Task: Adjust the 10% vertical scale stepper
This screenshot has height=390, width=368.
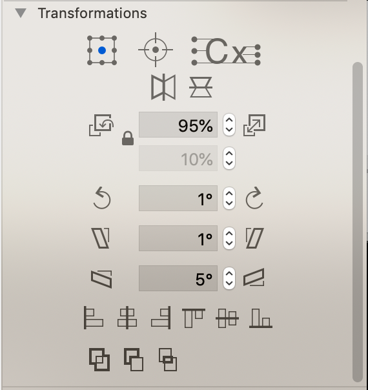Action: tap(229, 158)
